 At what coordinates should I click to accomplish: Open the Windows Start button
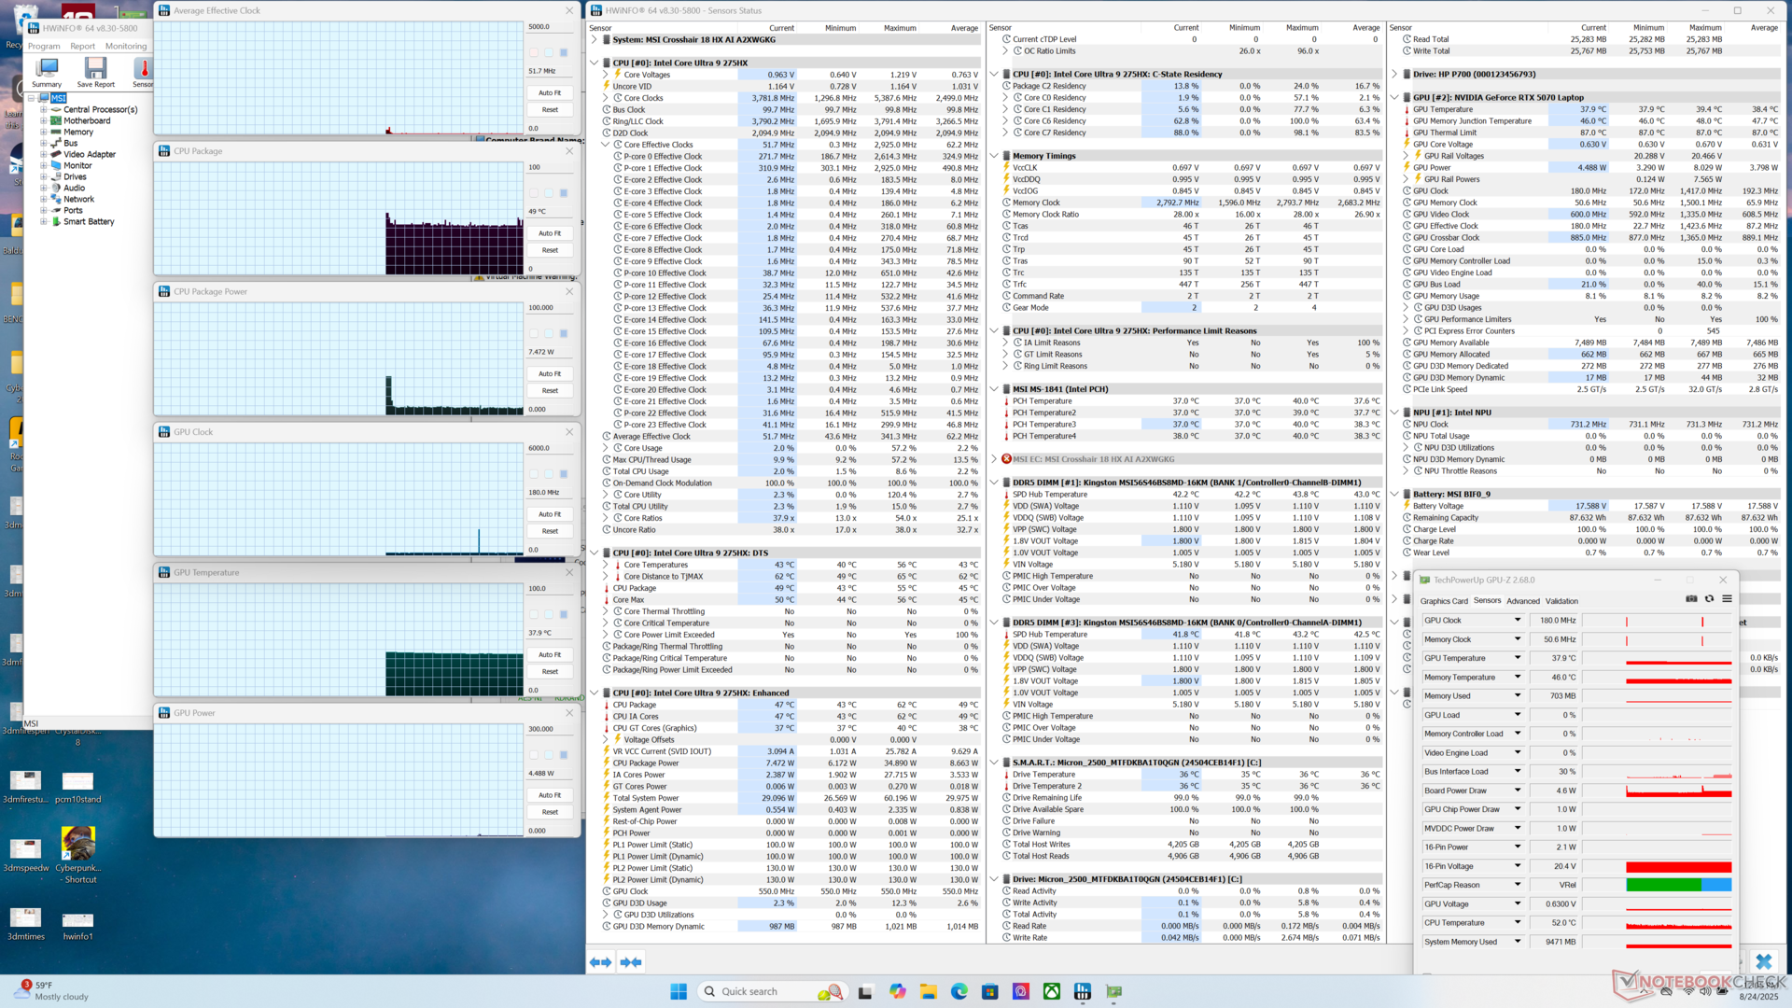(679, 991)
